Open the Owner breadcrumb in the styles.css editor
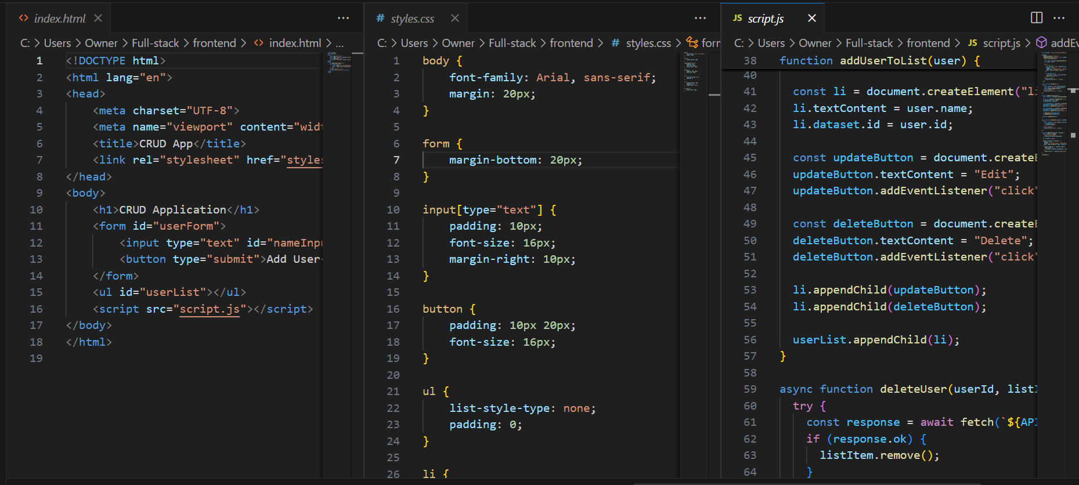This screenshot has width=1079, height=485. (459, 43)
